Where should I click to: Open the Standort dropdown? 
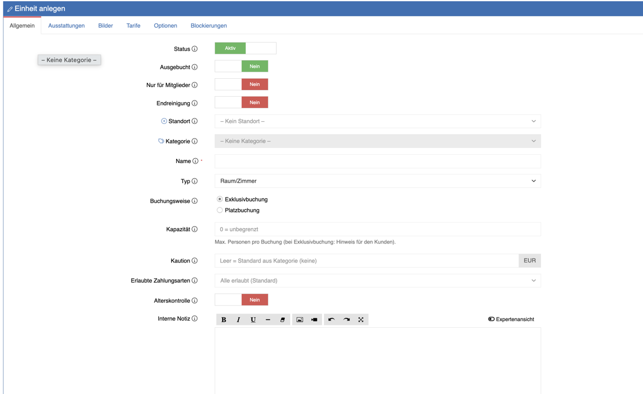tap(378, 121)
